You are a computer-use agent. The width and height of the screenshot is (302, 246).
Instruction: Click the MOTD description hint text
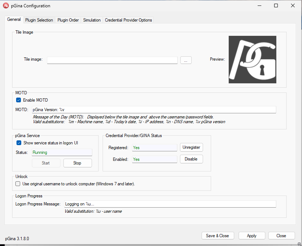[x=129, y=119]
